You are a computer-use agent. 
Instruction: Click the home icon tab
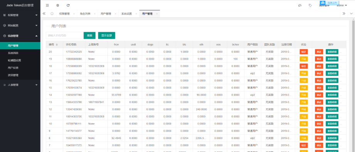[52, 13]
